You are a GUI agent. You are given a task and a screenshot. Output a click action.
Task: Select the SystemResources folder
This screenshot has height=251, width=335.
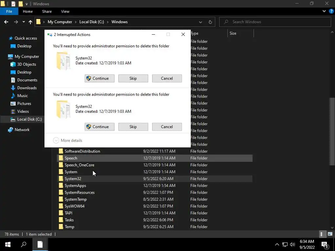pyautogui.click(x=155, y=192)
